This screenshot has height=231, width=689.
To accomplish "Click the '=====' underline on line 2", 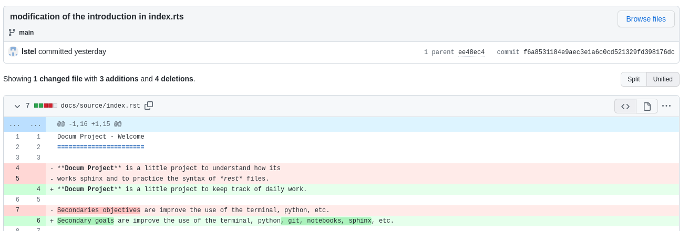I will (101, 148).
